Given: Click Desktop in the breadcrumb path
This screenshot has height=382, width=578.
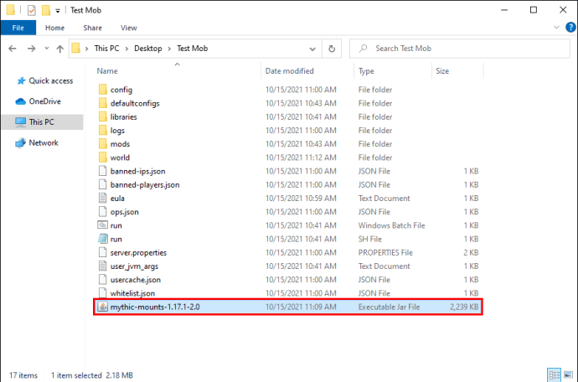Looking at the screenshot, I should coord(147,49).
